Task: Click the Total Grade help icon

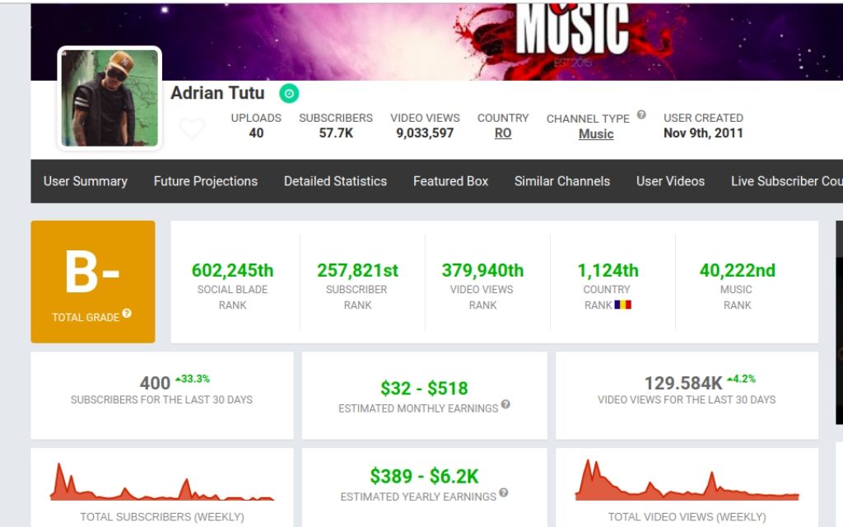Action: 127,315
